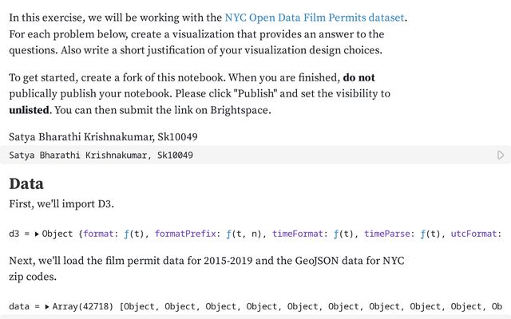Viewport: 511px width, 319px height.
Task: Open the NYC Open Data Film Permits dataset link
Action: point(315,18)
